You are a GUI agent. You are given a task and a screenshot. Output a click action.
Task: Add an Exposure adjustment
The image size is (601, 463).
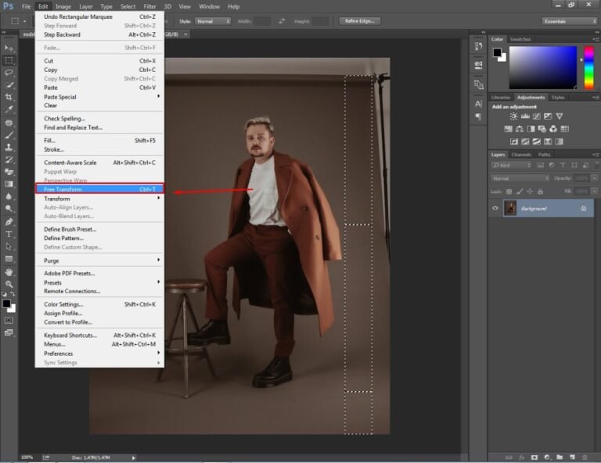pyautogui.click(x=548, y=116)
